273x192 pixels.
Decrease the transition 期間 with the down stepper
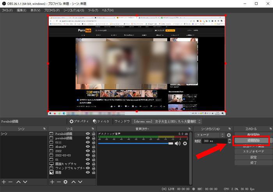(x=229, y=142)
